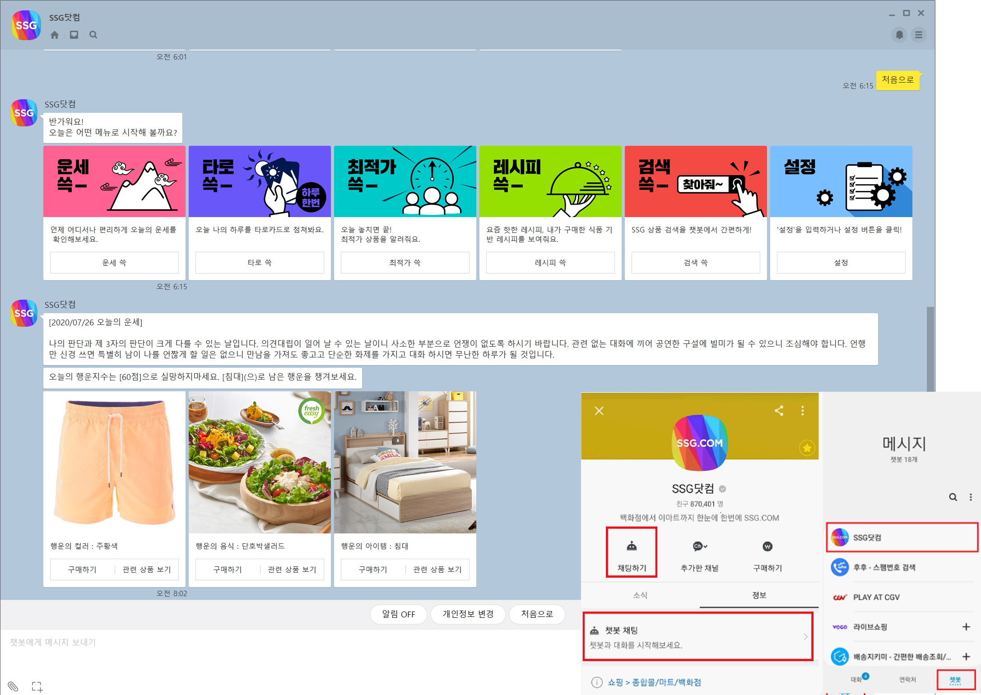
Task: Toggle 알림 OFF notification button
Action: [398, 614]
